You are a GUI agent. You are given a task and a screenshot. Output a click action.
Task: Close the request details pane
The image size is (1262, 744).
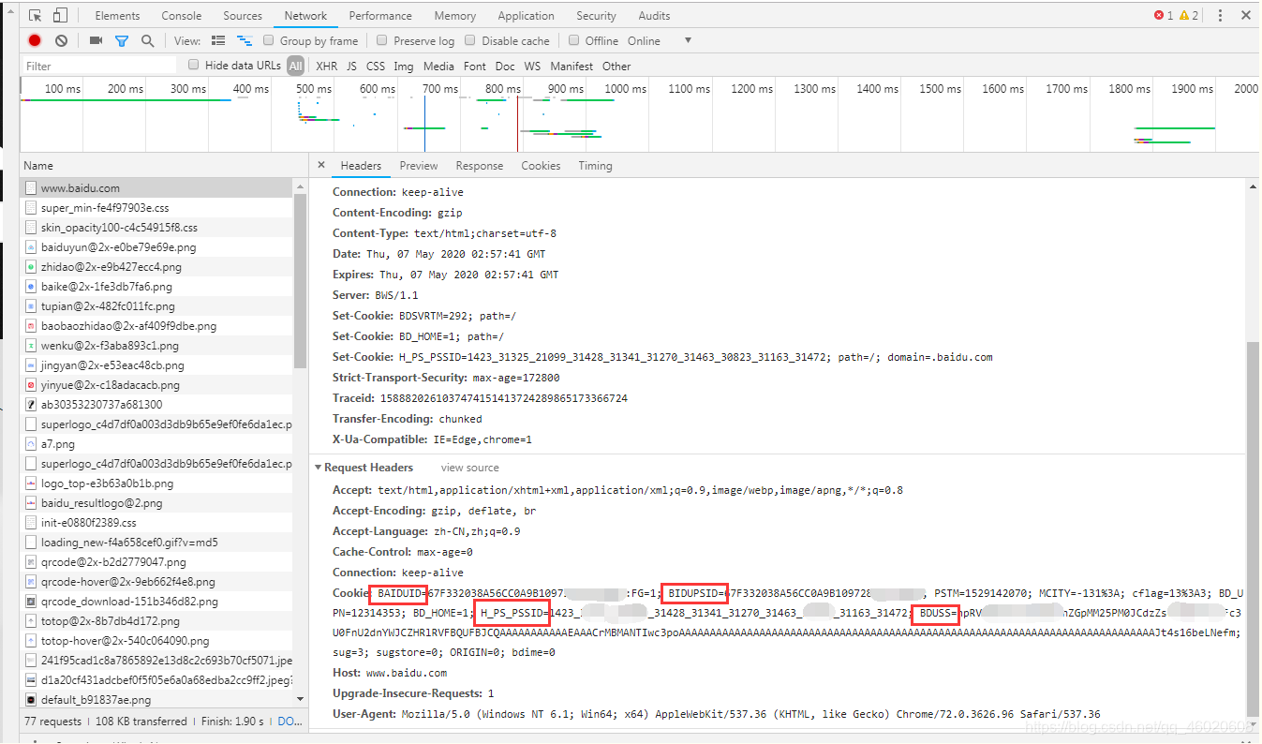point(321,165)
